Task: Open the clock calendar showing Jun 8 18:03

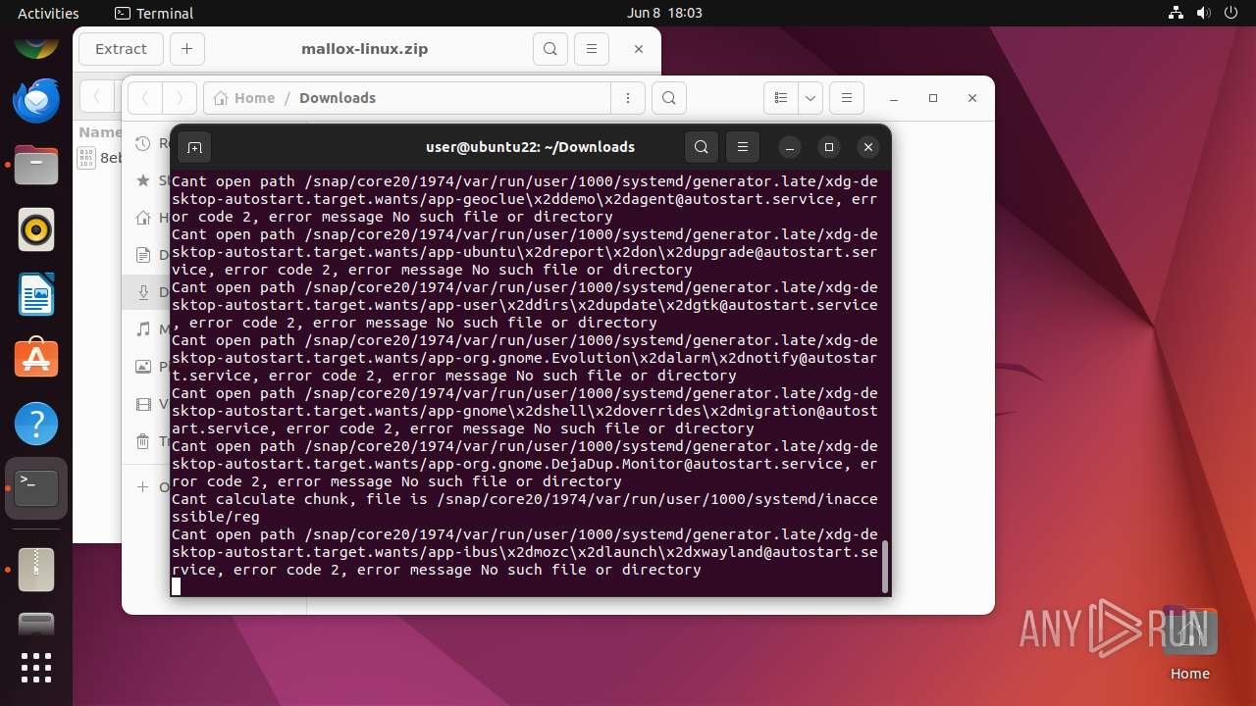Action: point(664,13)
